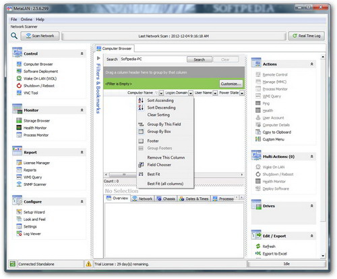The image size is (337, 279).
Task: Open Storage Browser icon
Action: 19,120
